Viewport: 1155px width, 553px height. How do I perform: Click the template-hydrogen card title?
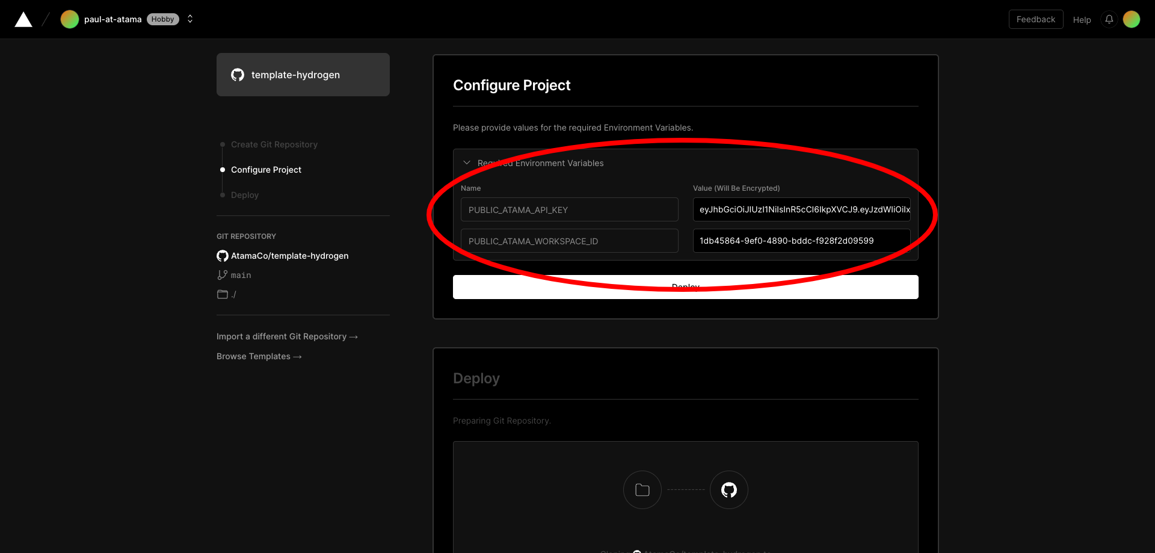295,75
